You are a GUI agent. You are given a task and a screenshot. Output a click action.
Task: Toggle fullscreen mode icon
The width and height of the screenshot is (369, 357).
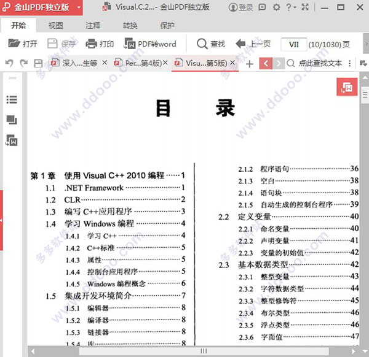click(305, 7)
